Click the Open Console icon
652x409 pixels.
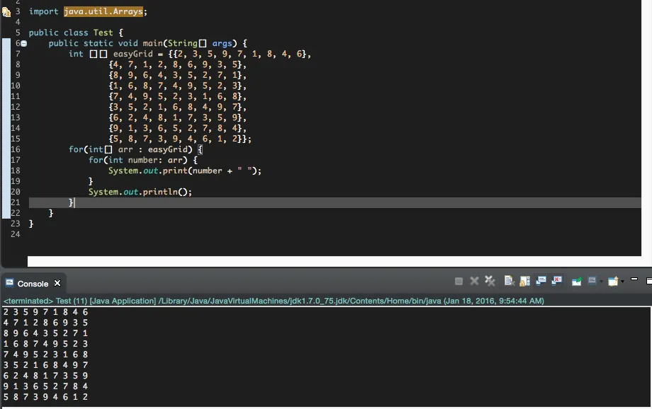tap(613, 282)
